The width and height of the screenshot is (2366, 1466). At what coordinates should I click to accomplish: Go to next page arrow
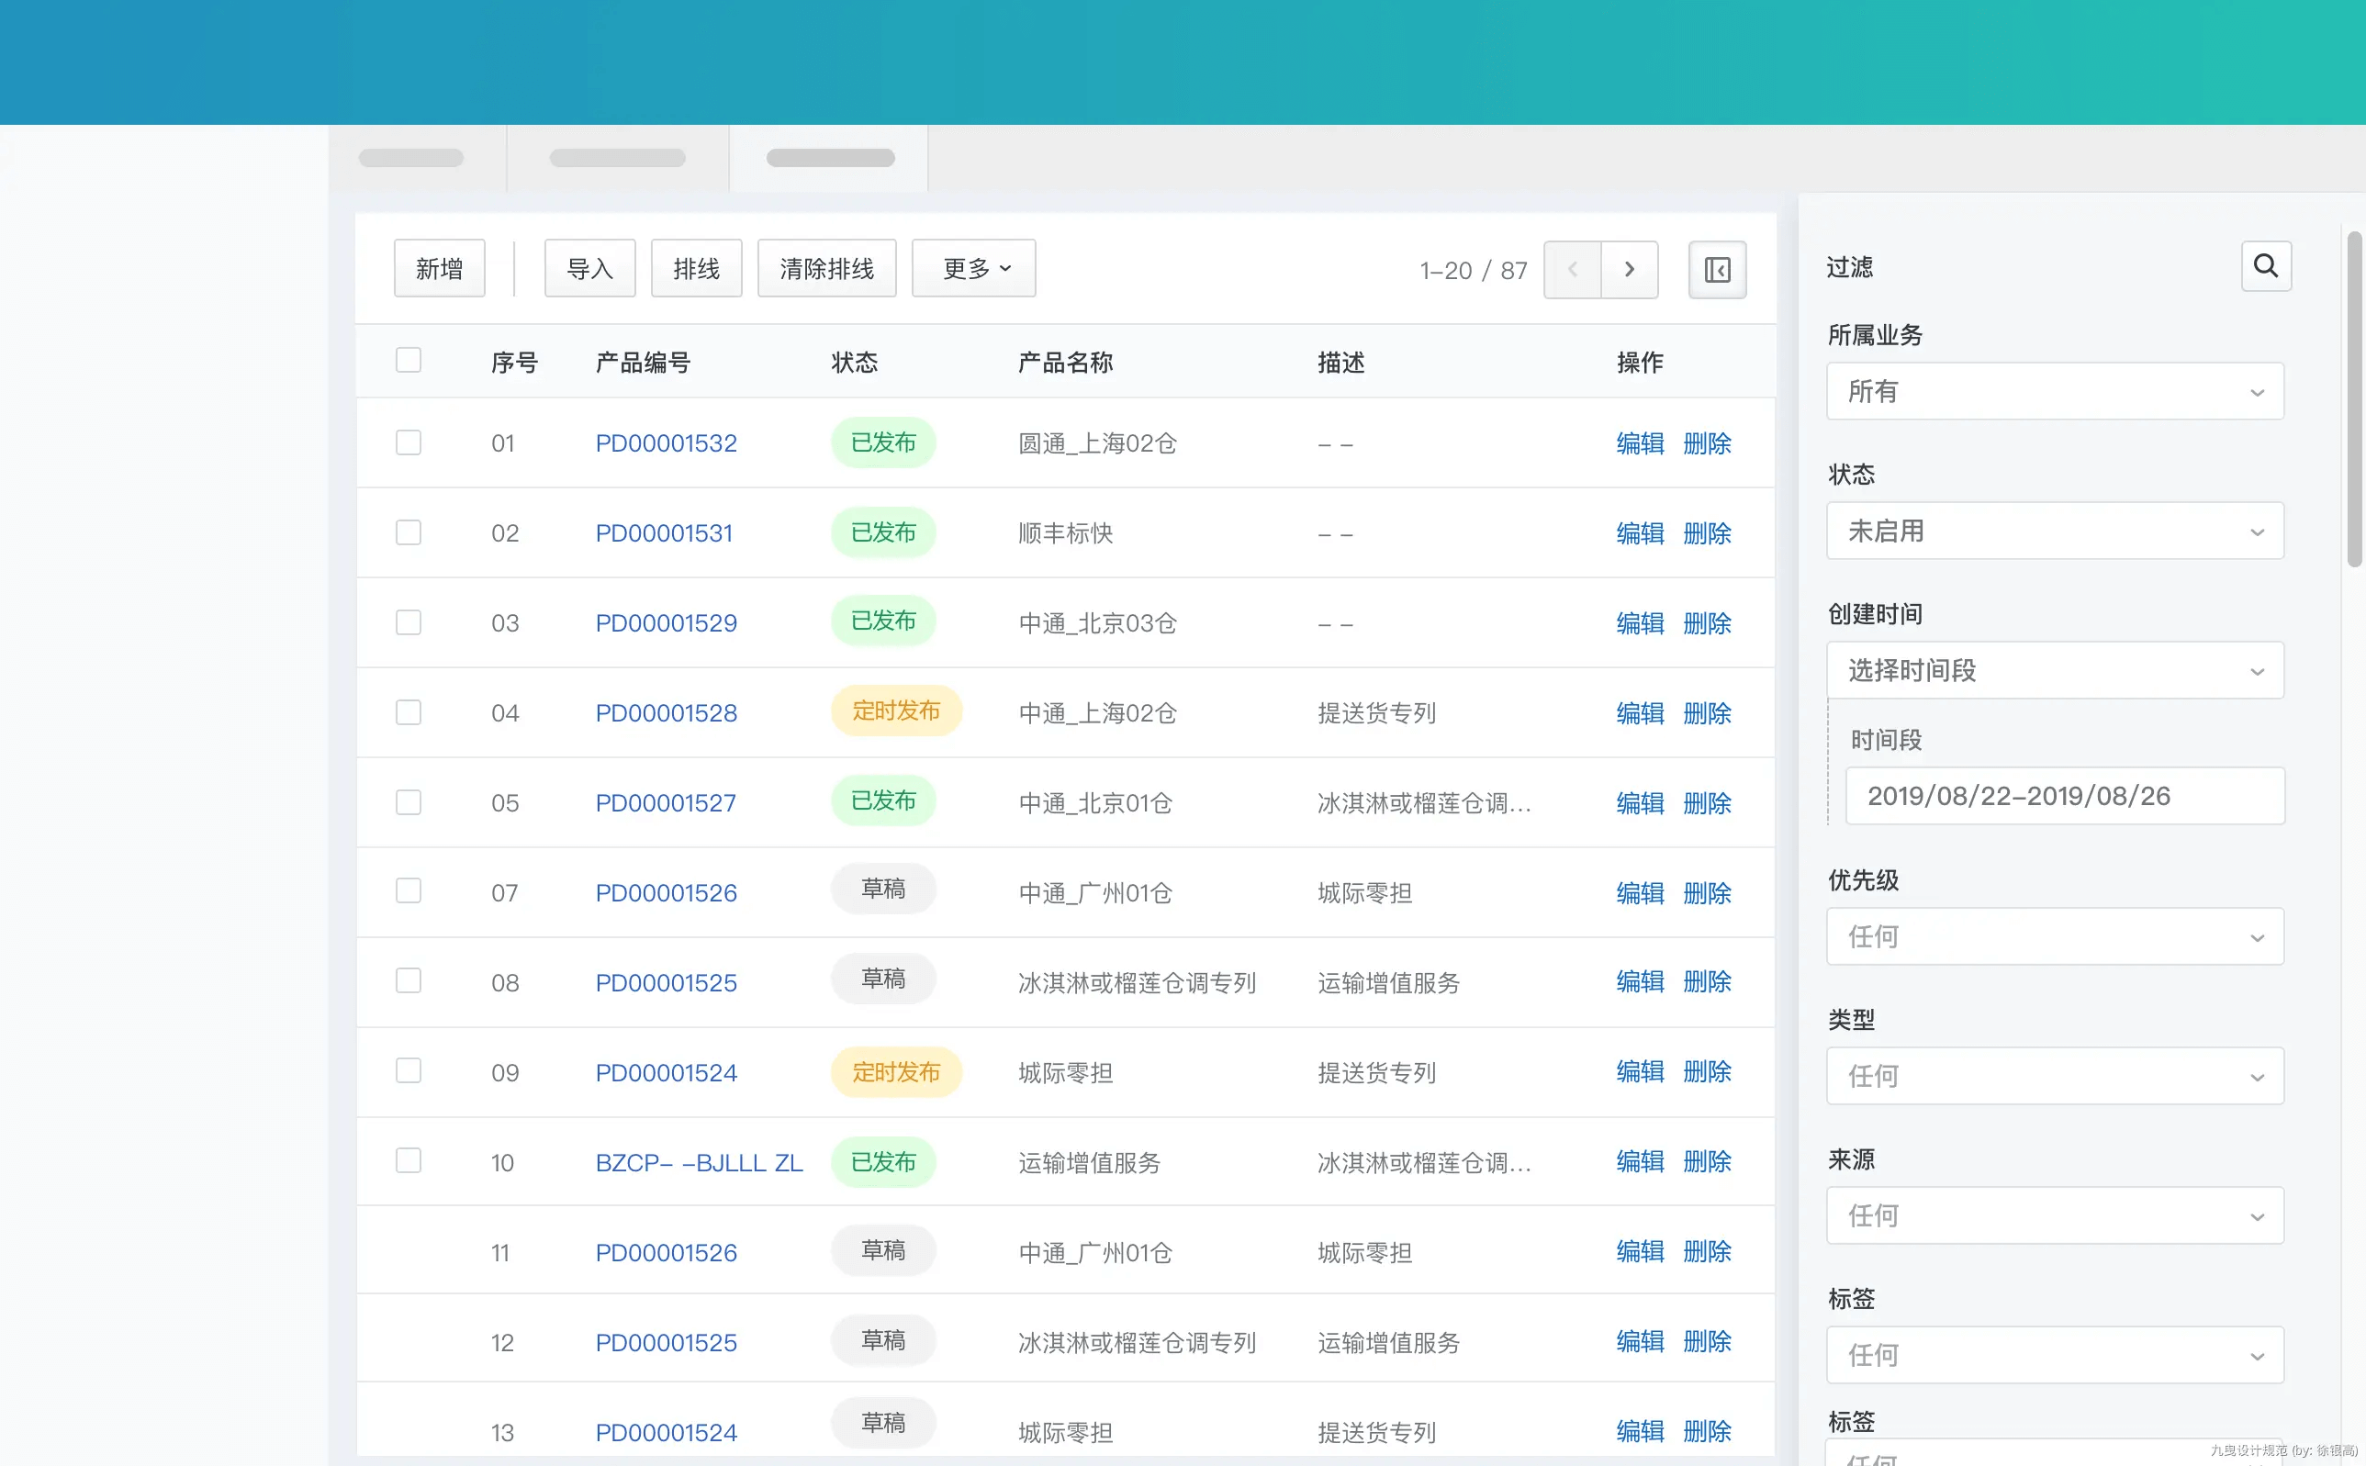tap(1629, 270)
